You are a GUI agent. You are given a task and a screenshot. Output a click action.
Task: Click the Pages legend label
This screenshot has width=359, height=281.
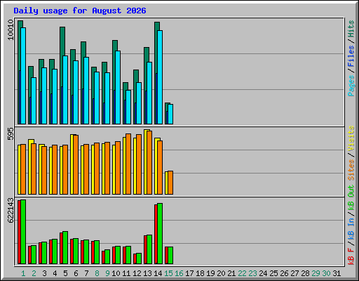click(351, 86)
